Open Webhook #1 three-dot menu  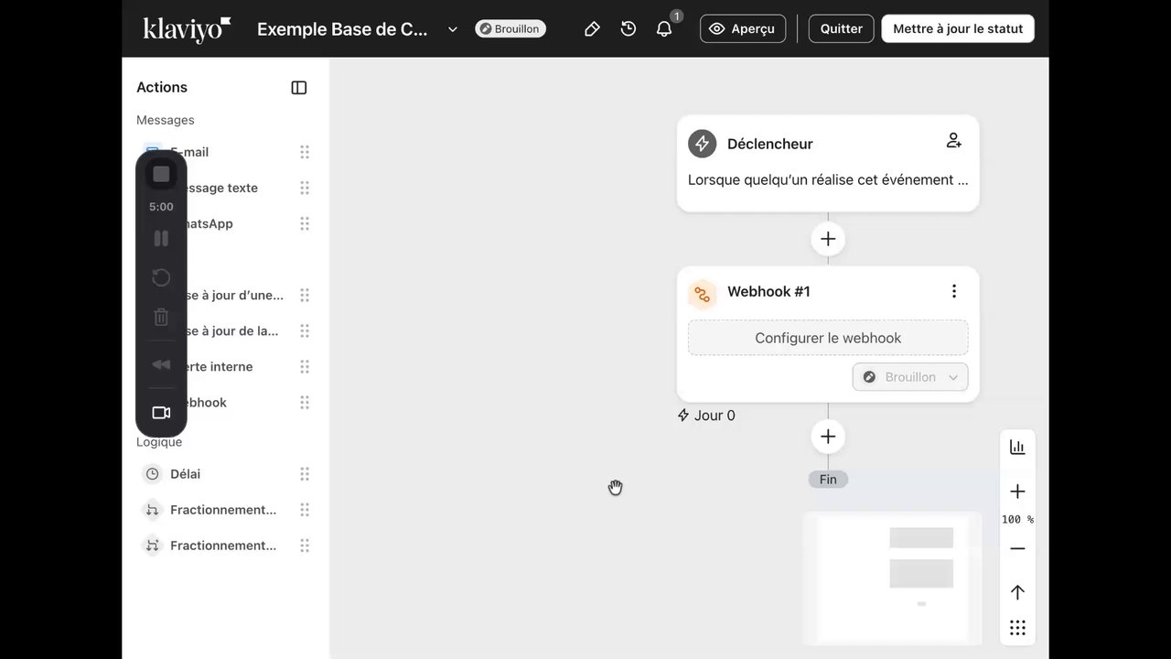(953, 291)
